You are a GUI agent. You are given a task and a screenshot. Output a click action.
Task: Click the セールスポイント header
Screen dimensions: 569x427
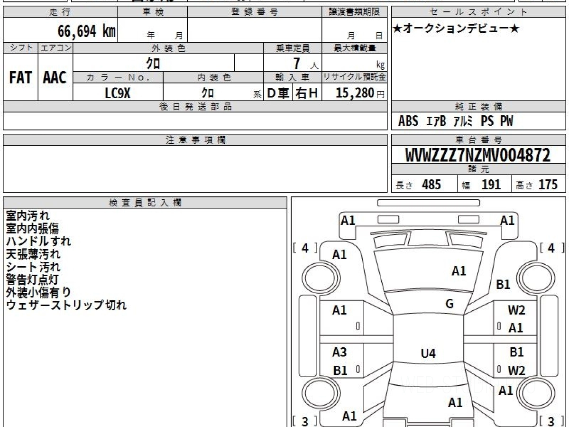coord(479,12)
